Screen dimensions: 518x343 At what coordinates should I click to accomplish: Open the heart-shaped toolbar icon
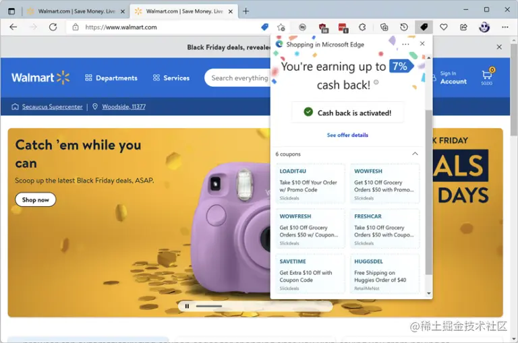pos(444,27)
